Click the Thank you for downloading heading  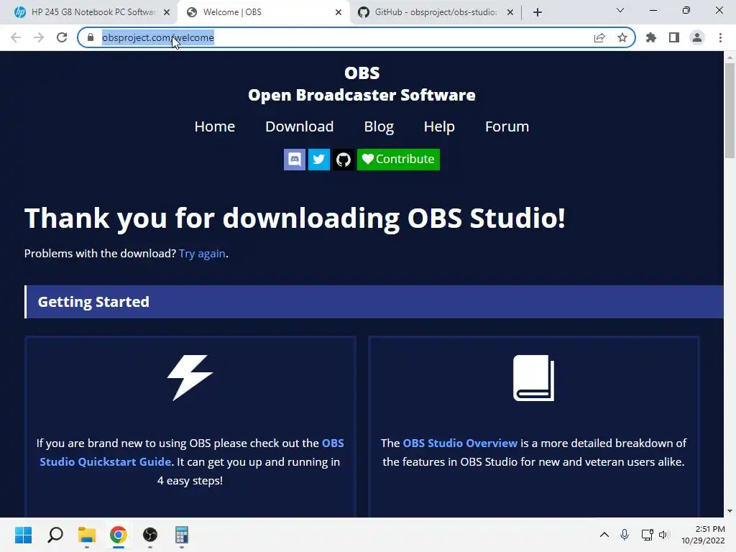tap(295, 218)
